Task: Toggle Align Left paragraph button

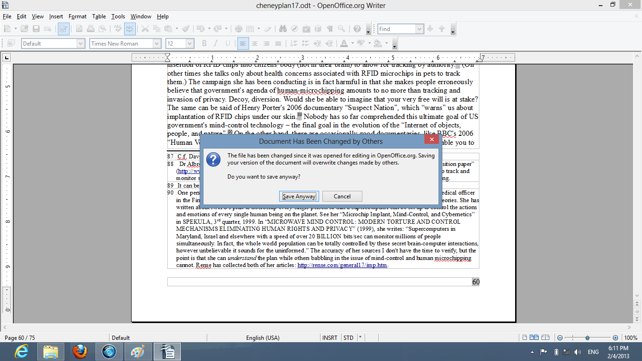Action: (x=243, y=44)
